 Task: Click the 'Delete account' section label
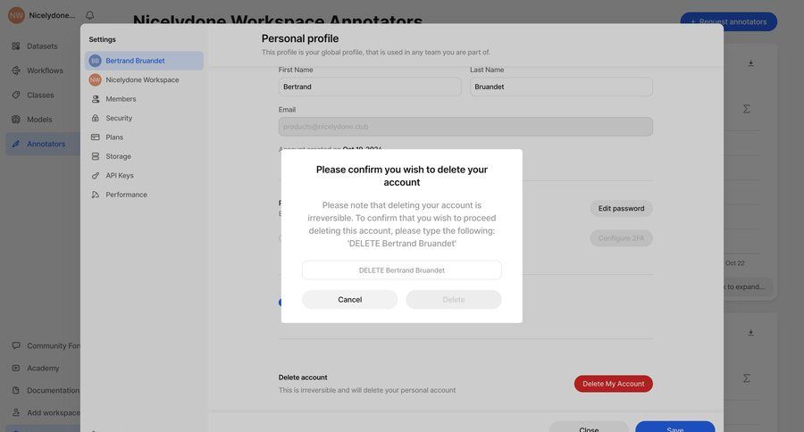(303, 378)
